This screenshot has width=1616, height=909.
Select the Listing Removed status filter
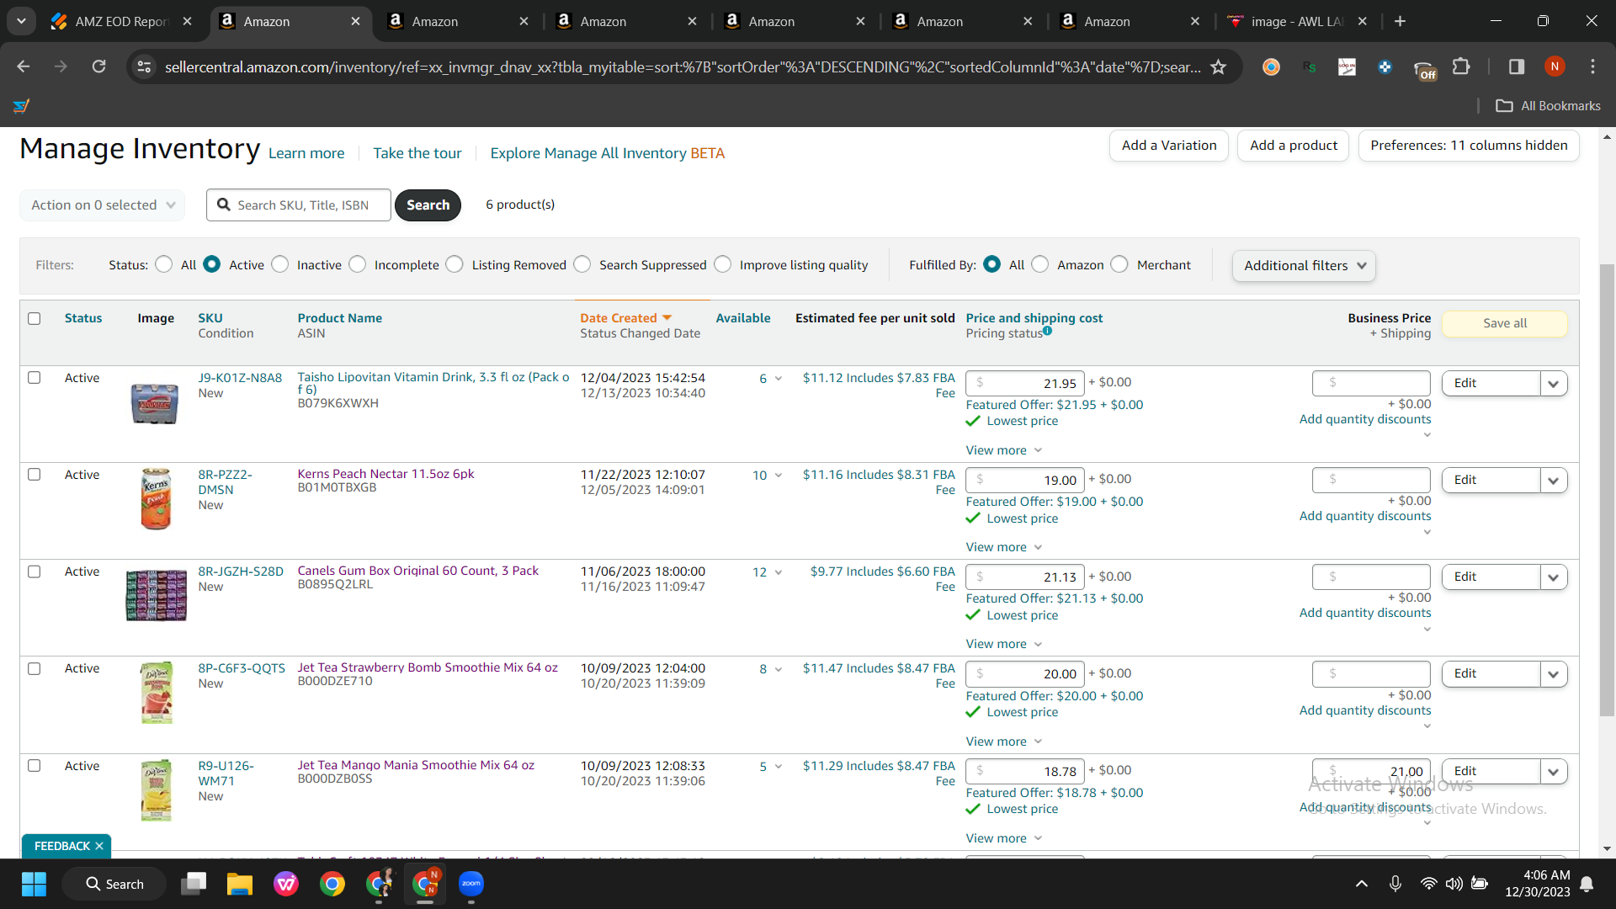coord(454,264)
